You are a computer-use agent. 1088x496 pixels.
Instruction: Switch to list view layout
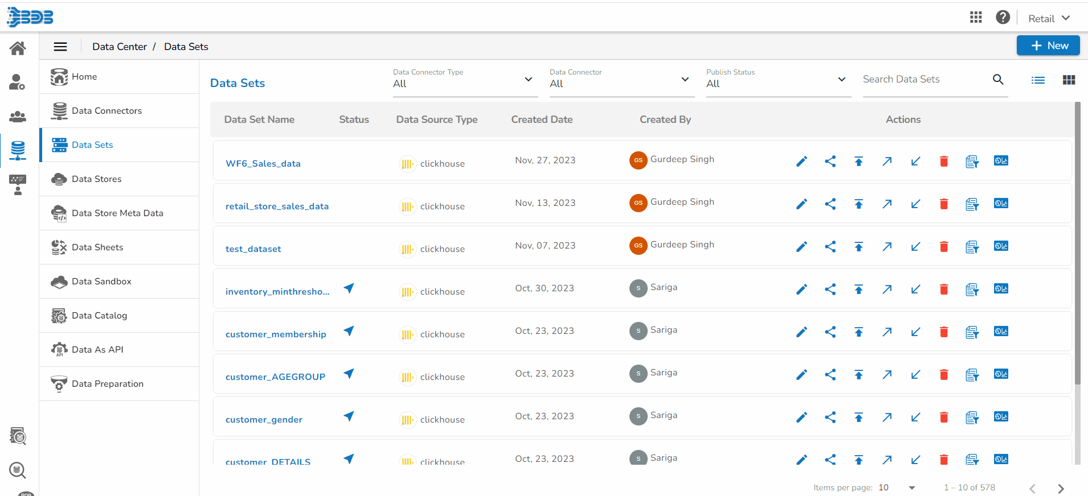(x=1038, y=80)
